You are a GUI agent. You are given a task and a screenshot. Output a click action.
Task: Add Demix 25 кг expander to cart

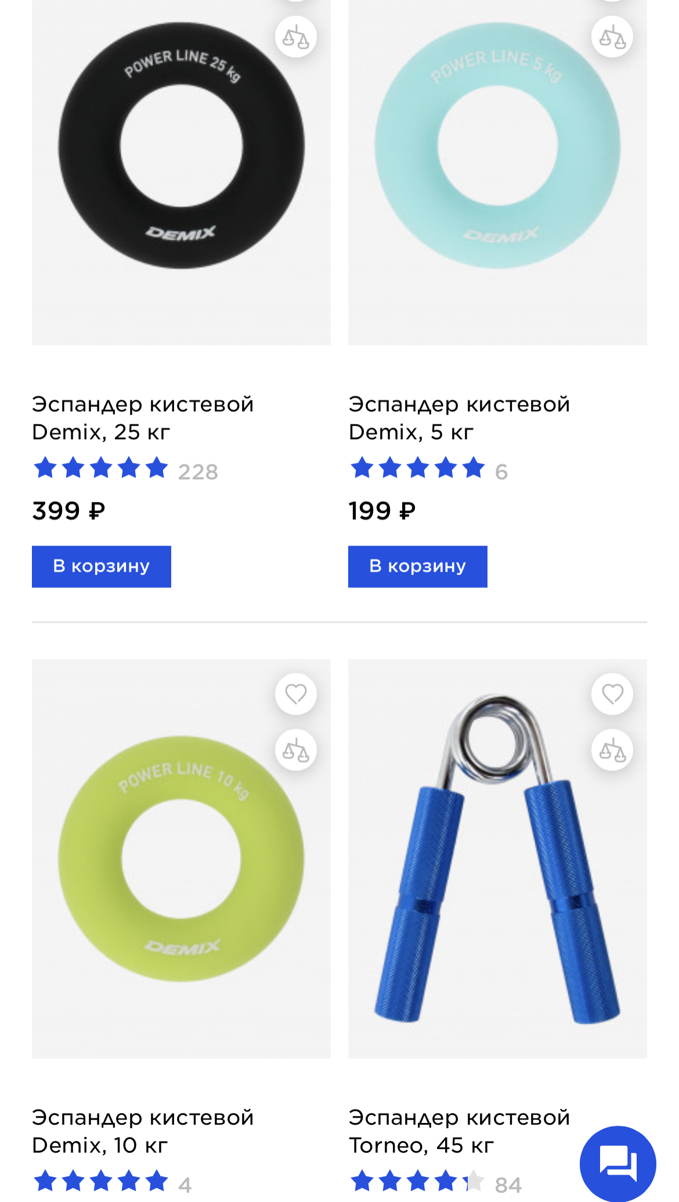point(102,566)
